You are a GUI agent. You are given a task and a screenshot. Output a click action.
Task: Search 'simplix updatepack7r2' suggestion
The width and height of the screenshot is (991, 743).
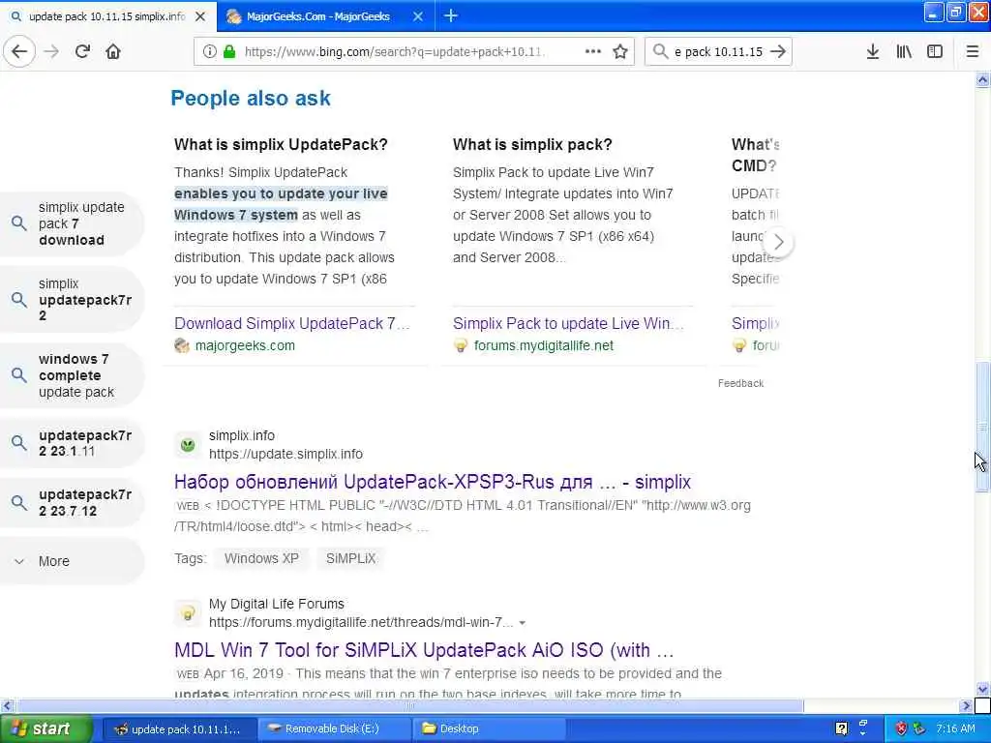[x=71, y=300]
